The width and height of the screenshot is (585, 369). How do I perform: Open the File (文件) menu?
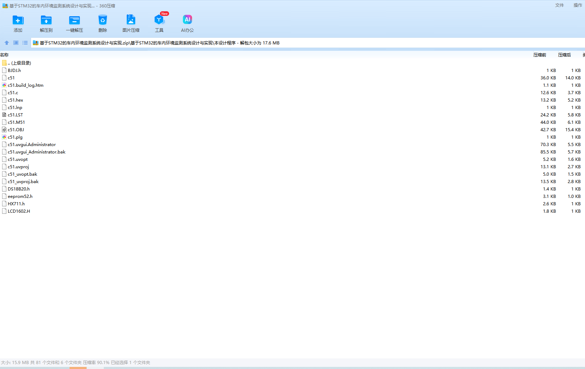click(x=559, y=5)
